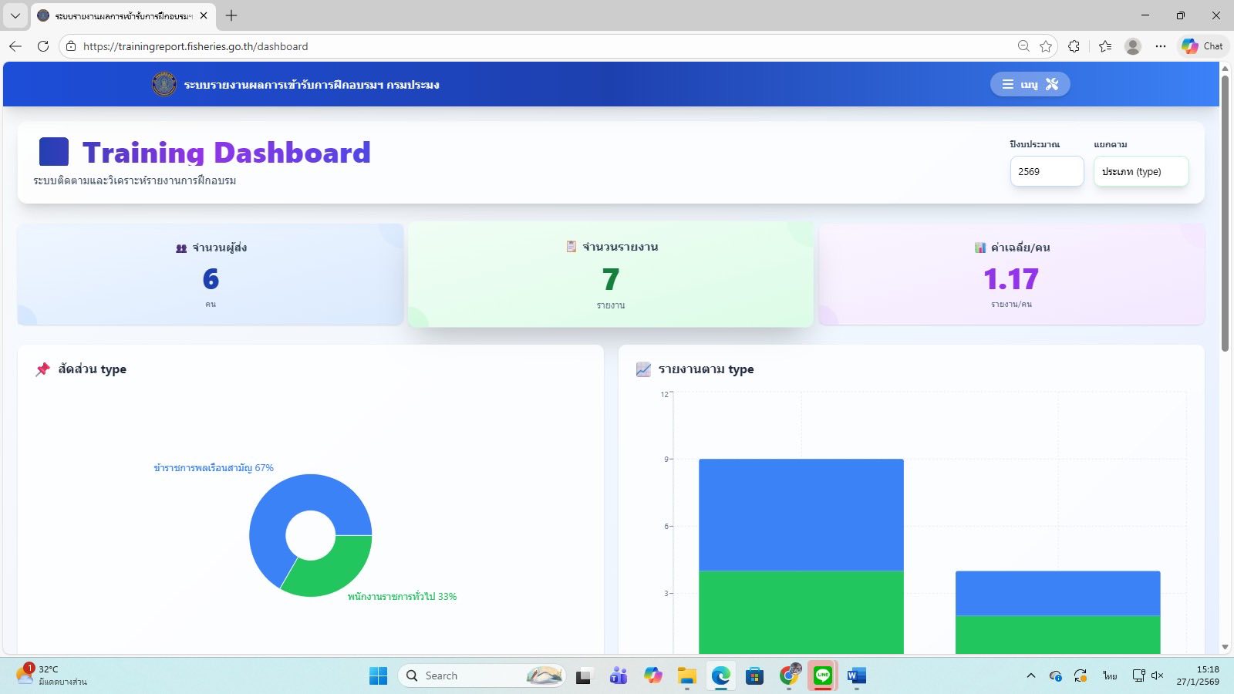Open the browser tab list chevron
The width and height of the screenshot is (1234, 694).
[x=15, y=15]
